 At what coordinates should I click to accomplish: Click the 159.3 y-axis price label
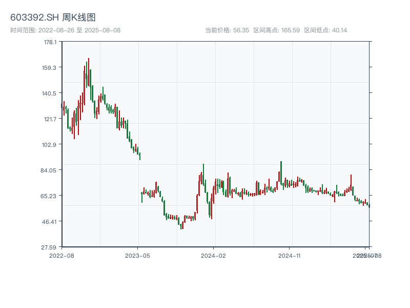(50, 68)
